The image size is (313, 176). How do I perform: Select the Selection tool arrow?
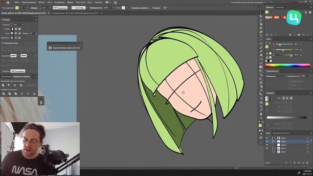coord(261,12)
